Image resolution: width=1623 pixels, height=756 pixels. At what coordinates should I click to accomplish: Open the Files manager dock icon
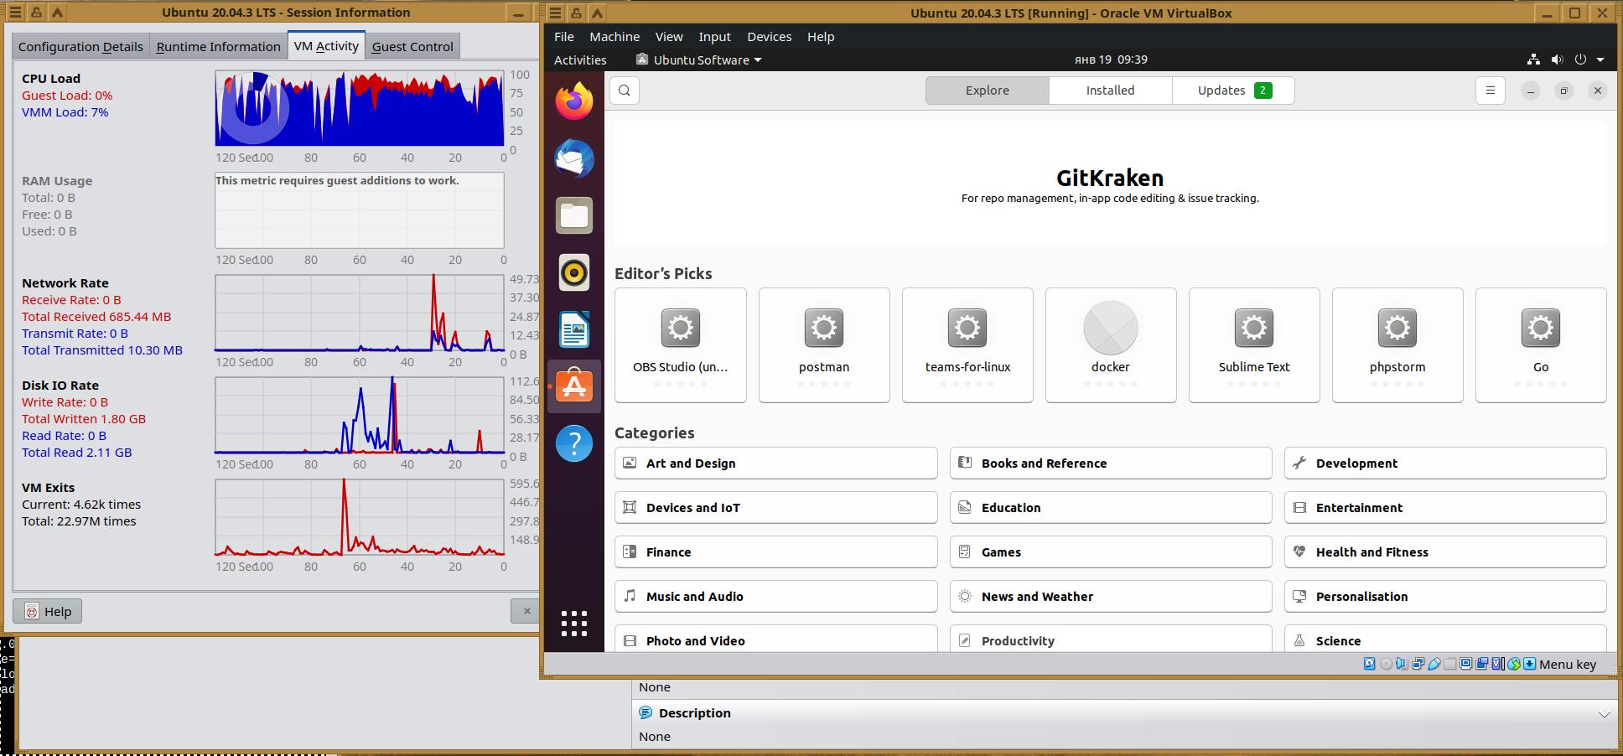574,215
